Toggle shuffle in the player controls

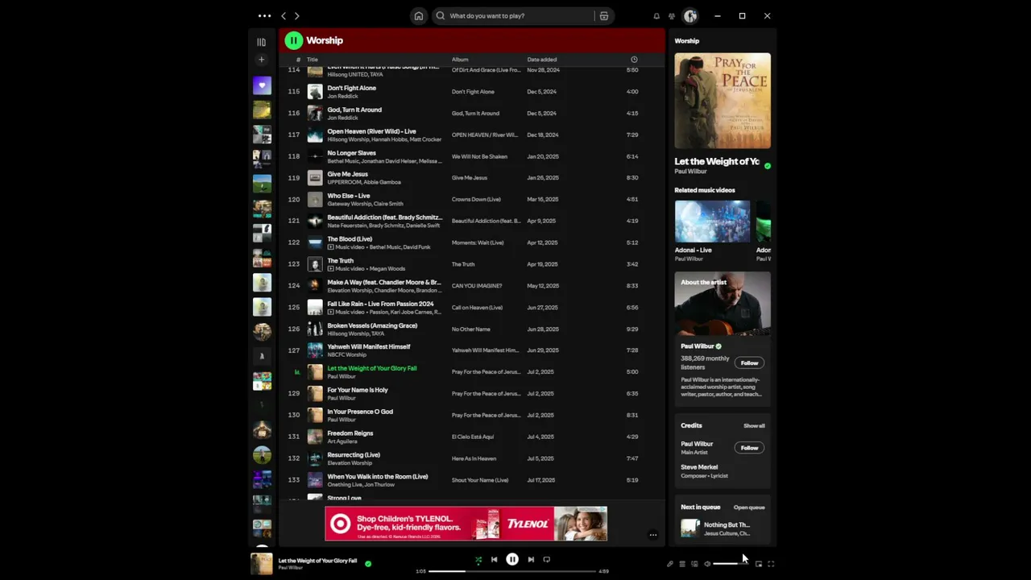[x=478, y=560]
